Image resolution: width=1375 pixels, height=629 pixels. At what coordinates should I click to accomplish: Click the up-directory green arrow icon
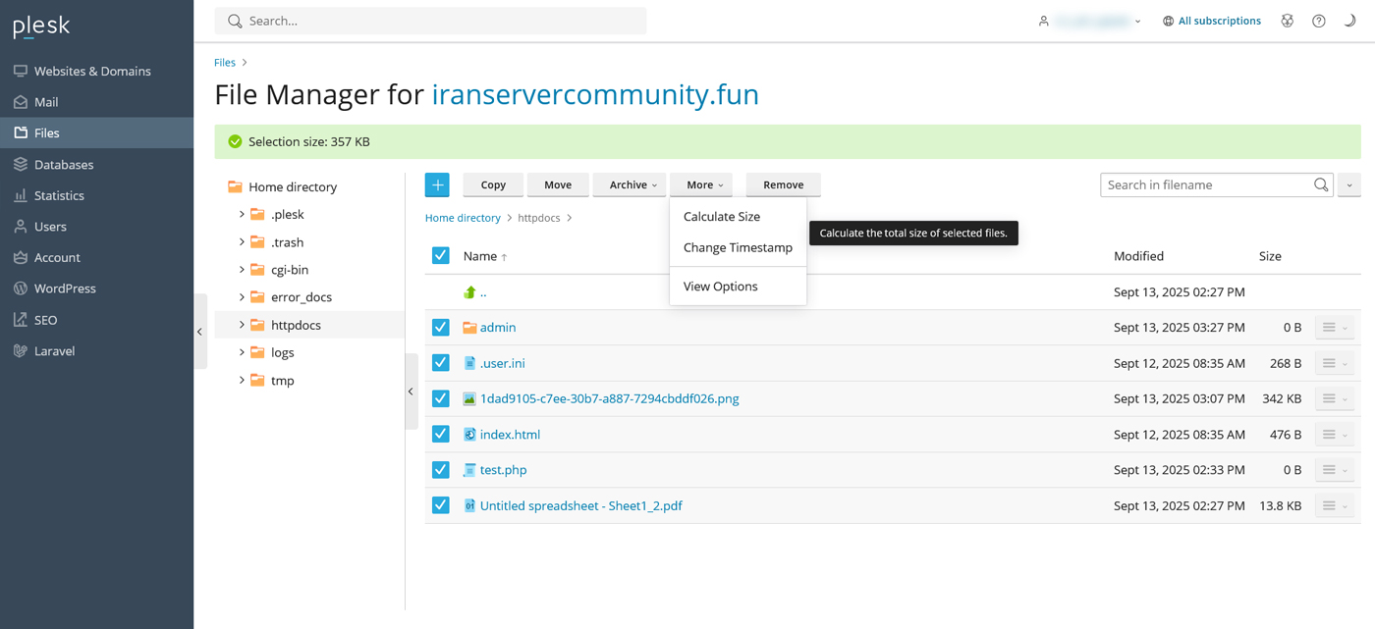click(x=469, y=292)
